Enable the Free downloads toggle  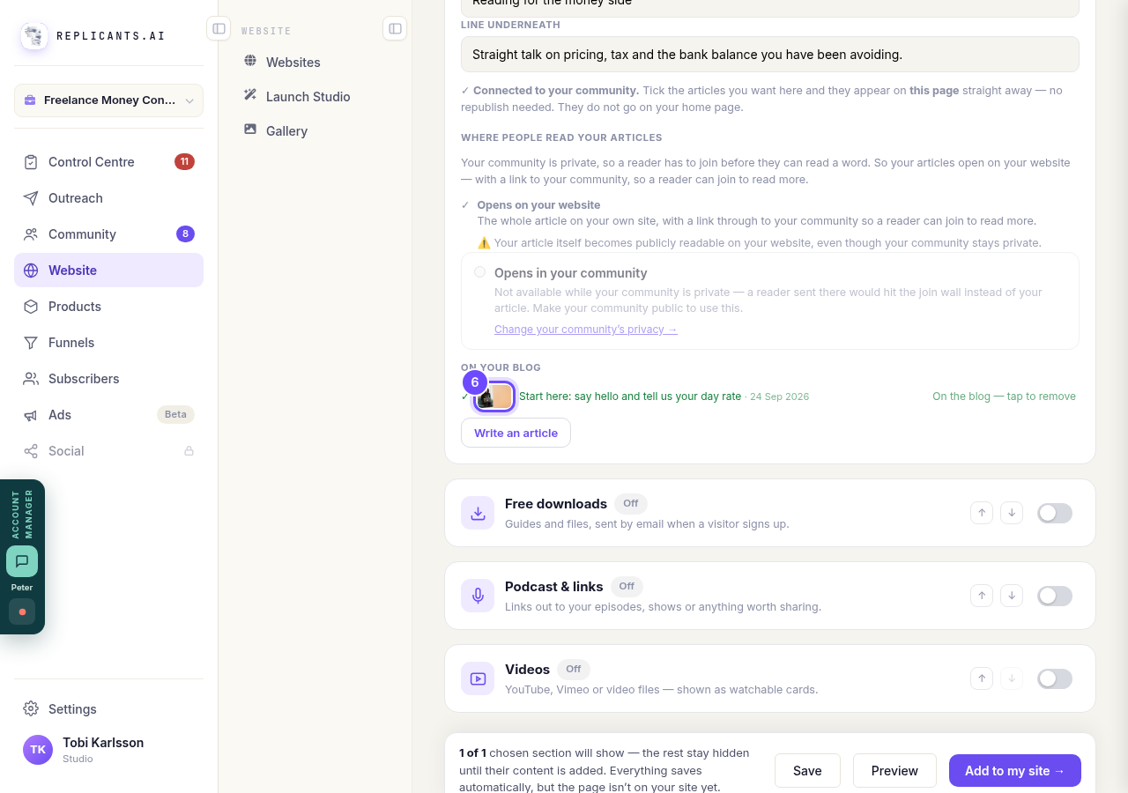pos(1055,513)
